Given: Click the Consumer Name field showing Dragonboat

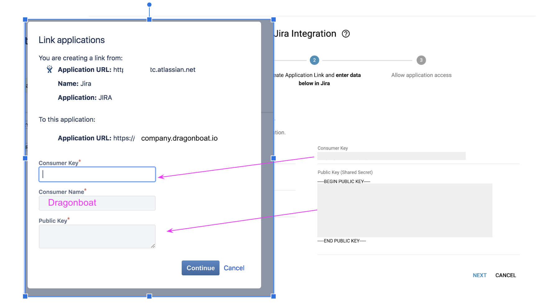Looking at the screenshot, I should click(97, 203).
